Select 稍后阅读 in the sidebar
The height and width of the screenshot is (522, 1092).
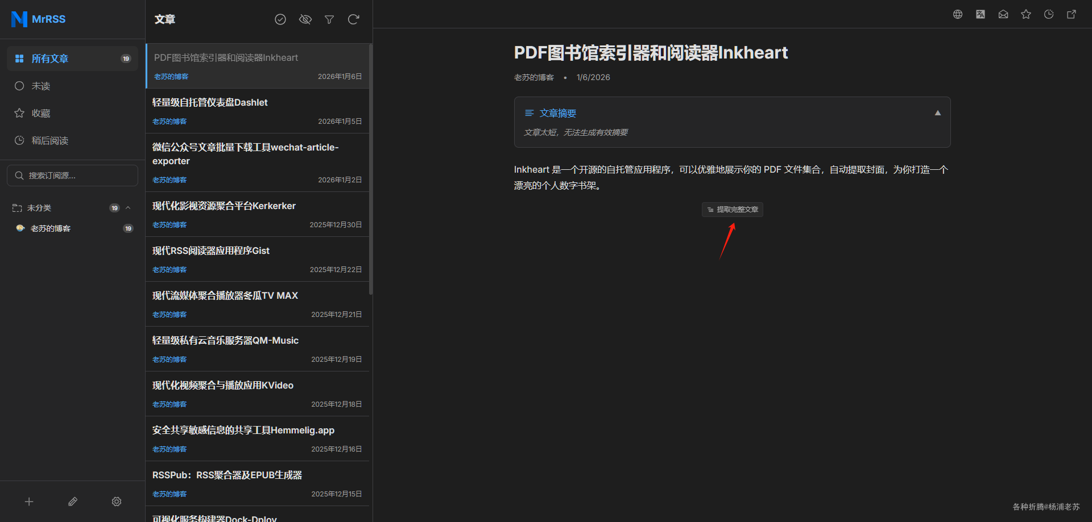pyautogui.click(x=72, y=140)
